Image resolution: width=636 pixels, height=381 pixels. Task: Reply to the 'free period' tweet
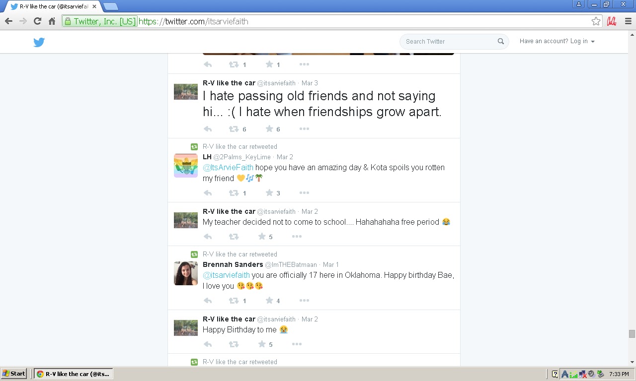click(x=208, y=237)
